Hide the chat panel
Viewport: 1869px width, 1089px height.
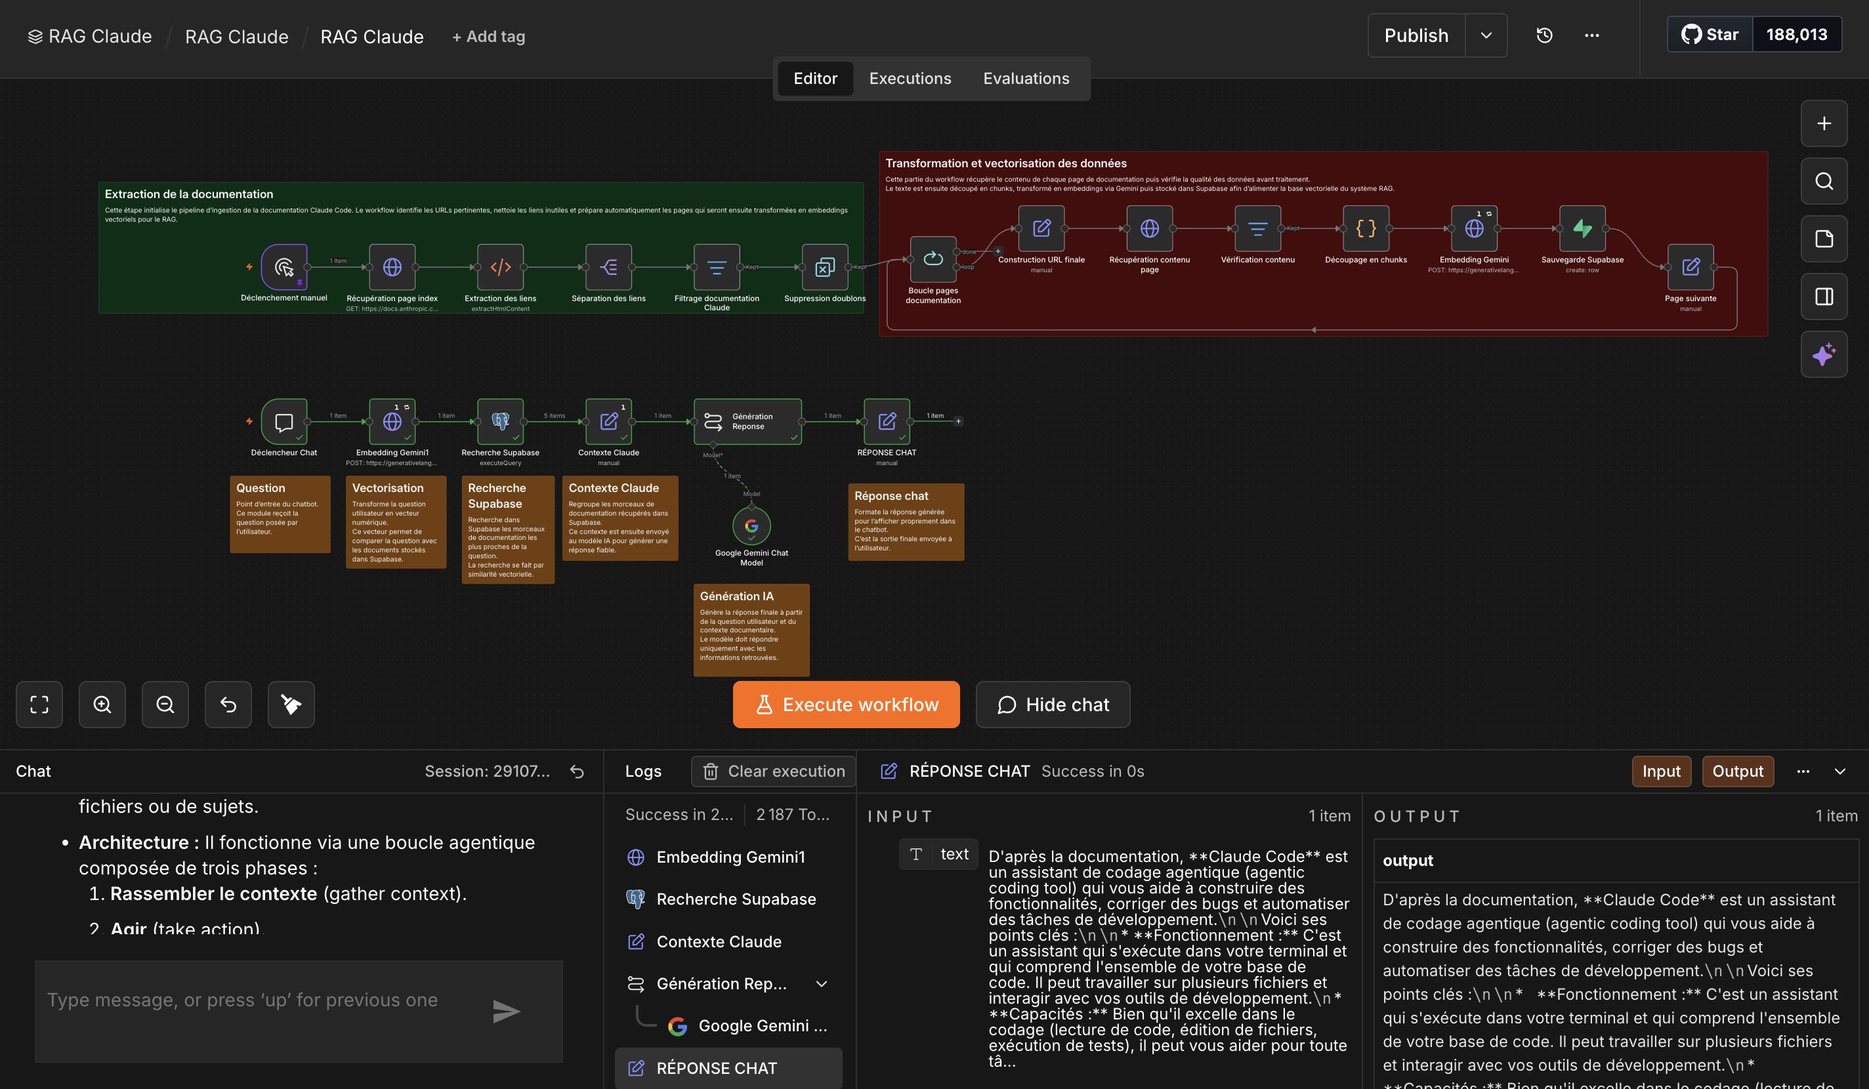pos(1053,705)
